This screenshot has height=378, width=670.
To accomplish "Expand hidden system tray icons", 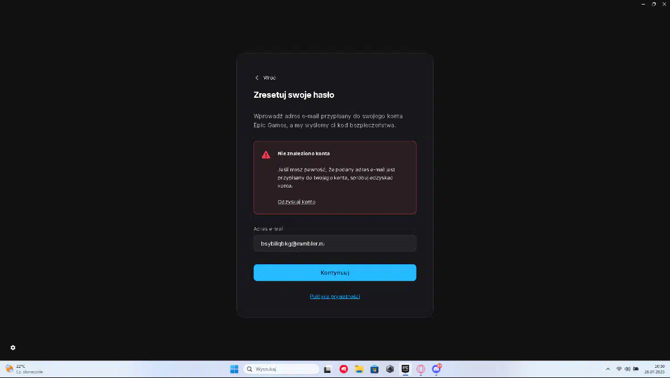I will 607,369.
